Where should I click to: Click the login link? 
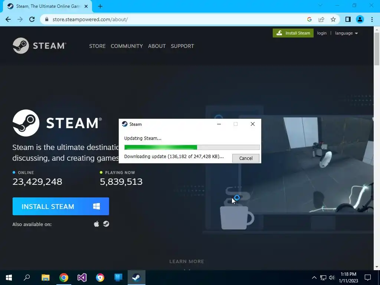(x=322, y=33)
